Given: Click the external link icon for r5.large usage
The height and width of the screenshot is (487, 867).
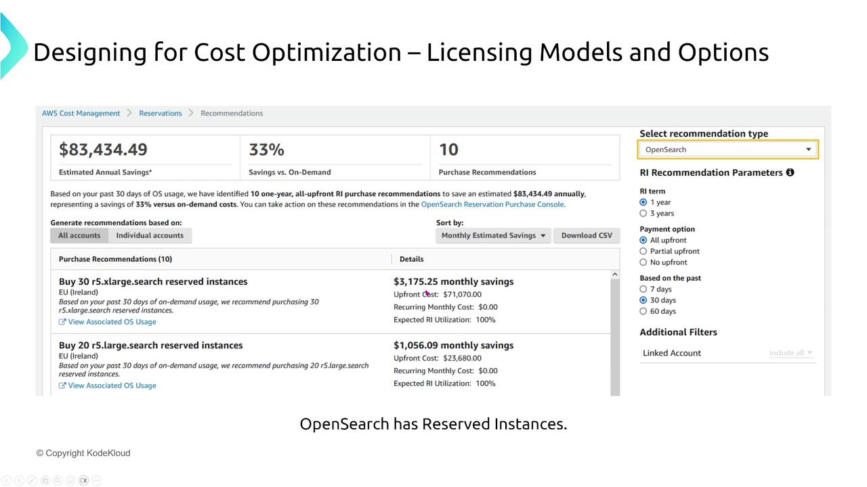Looking at the screenshot, I should 62,386.
